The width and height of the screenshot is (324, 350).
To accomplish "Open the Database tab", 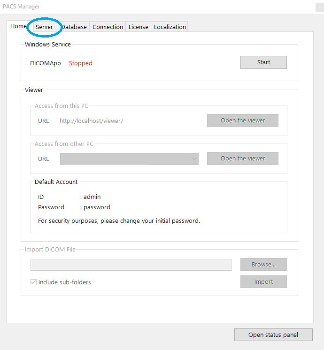I will (x=74, y=27).
